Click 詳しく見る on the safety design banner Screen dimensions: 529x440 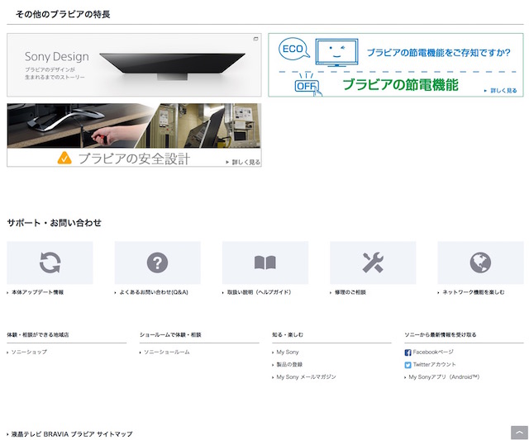coord(243,162)
